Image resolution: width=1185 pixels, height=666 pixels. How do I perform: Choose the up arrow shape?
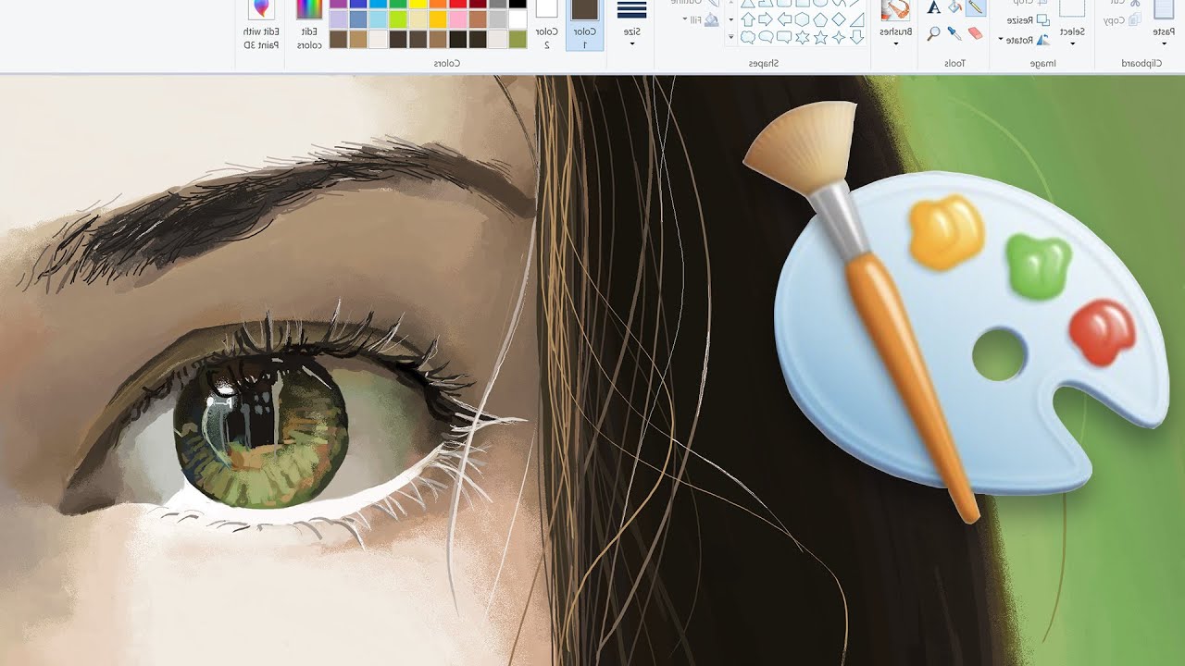(747, 18)
